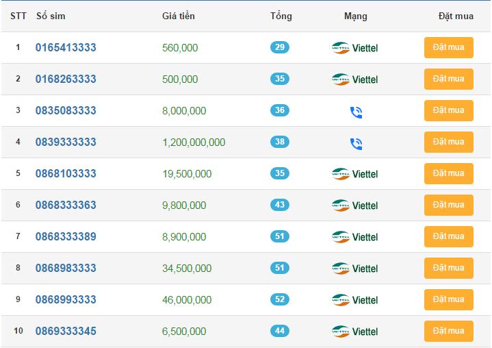The height and width of the screenshot is (348, 492).
Task: Click the total badge 43 for 0868333363
Action: (x=280, y=205)
